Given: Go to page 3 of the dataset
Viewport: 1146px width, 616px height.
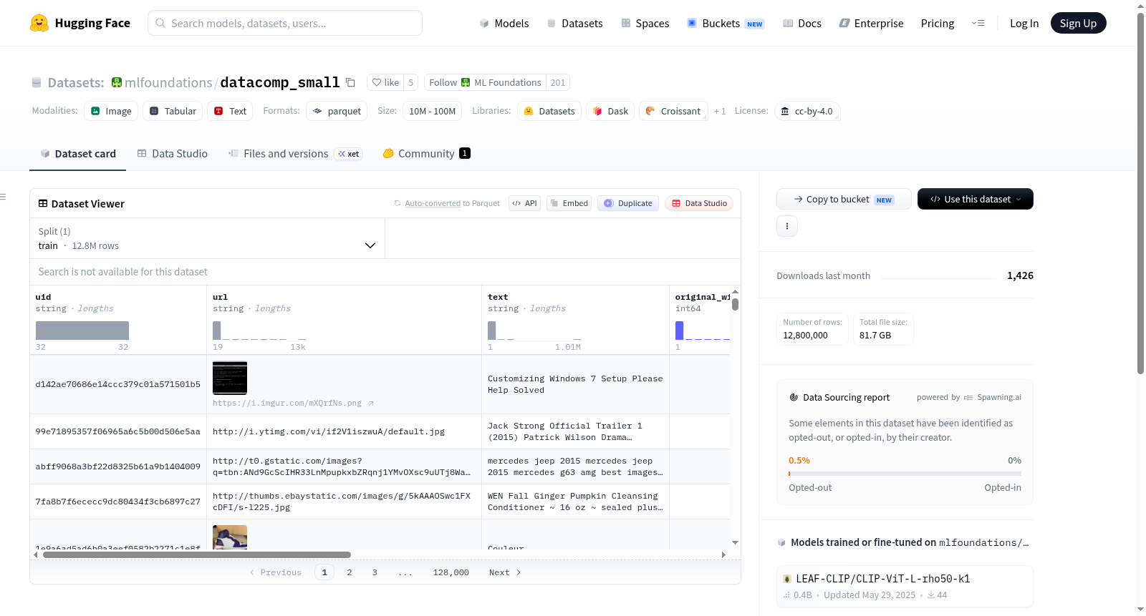Looking at the screenshot, I should click(x=375, y=572).
